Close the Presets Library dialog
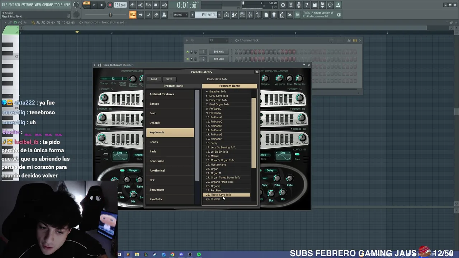Image resolution: width=459 pixels, height=258 pixels. point(257,72)
